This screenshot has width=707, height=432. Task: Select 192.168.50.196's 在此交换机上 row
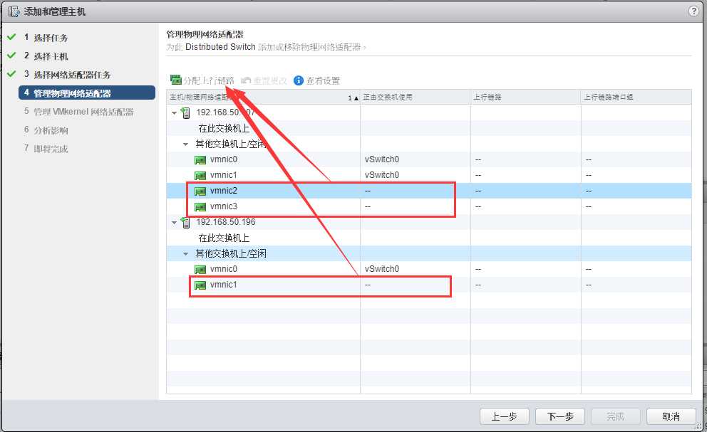429,238
